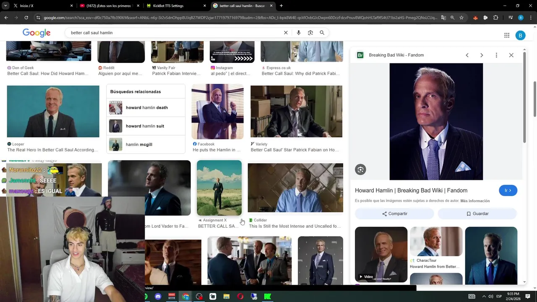The width and height of the screenshot is (537, 302).
Task: Open the Chrome extensions puzzle icon
Action: (495, 18)
